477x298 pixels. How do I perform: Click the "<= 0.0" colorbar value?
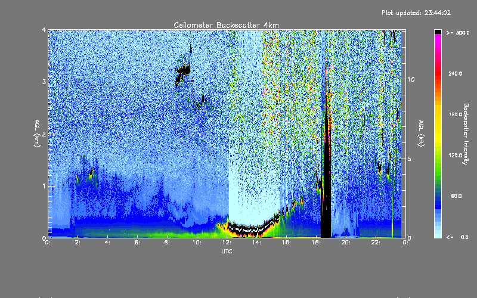click(457, 237)
